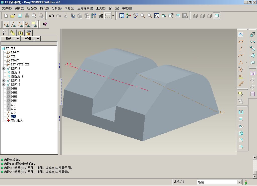Image resolution: width=257 pixels, height=186 pixels.
Task: Click the repaint screen icon
Action: point(122,16)
